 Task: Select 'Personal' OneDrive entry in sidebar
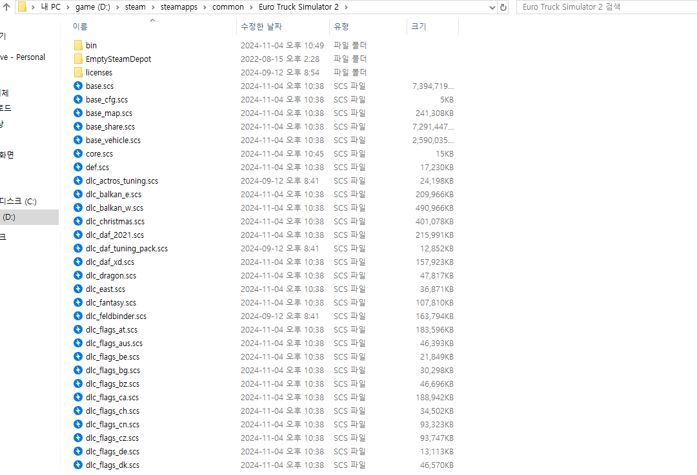pos(23,57)
